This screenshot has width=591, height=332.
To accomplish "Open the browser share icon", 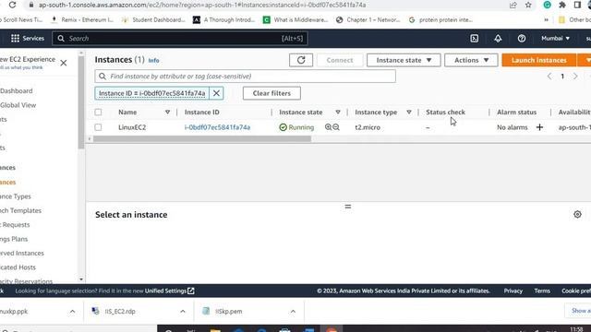I will (x=513, y=5).
